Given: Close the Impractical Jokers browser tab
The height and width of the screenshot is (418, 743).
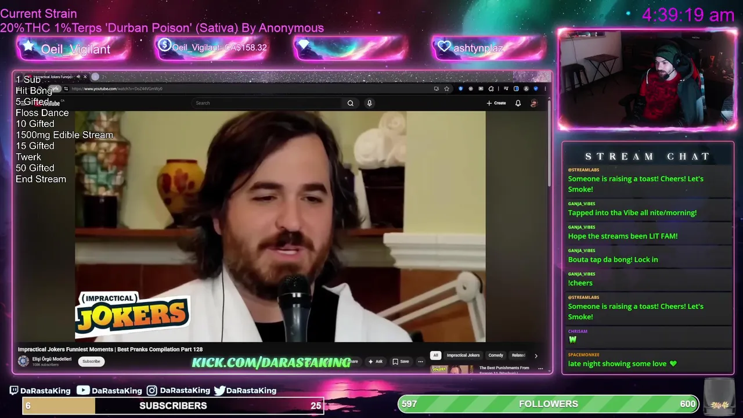Looking at the screenshot, I should pyautogui.click(x=85, y=77).
